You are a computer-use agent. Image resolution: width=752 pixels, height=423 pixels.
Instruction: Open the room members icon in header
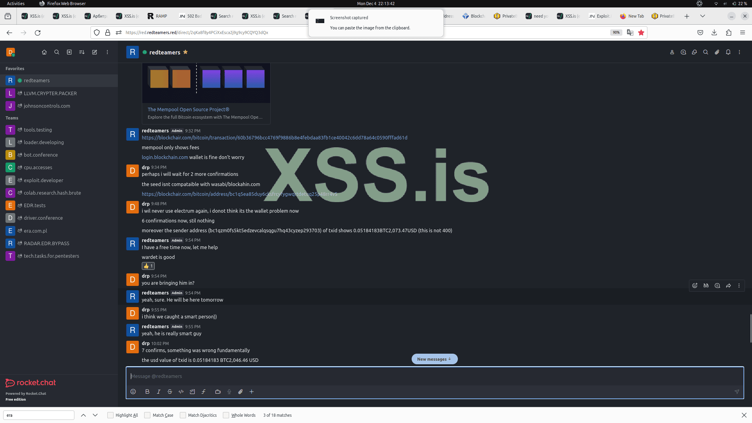pyautogui.click(x=672, y=52)
